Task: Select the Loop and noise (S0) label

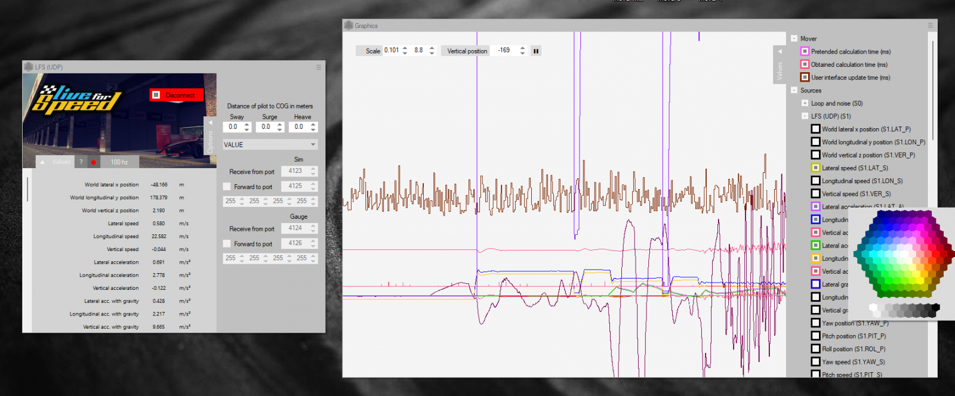Action: tap(837, 104)
